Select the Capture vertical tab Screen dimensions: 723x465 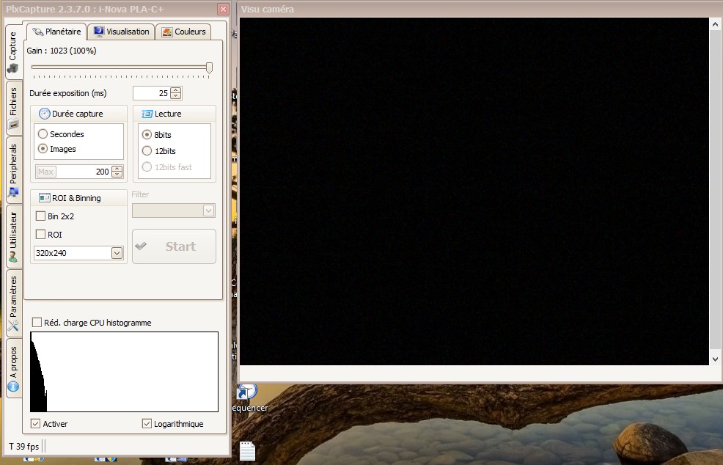point(13,52)
